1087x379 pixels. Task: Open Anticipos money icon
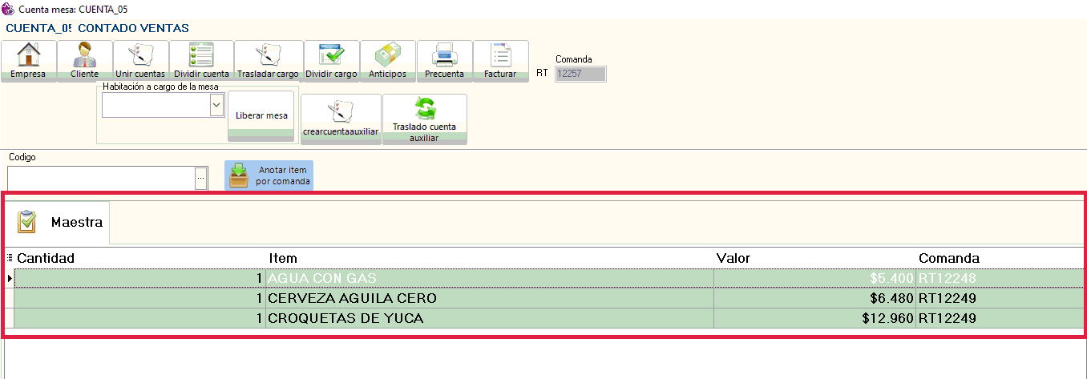tap(387, 61)
